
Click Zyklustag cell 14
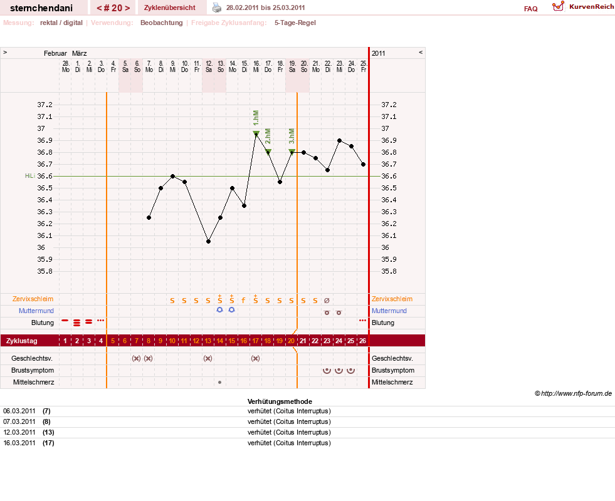click(x=220, y=341)
